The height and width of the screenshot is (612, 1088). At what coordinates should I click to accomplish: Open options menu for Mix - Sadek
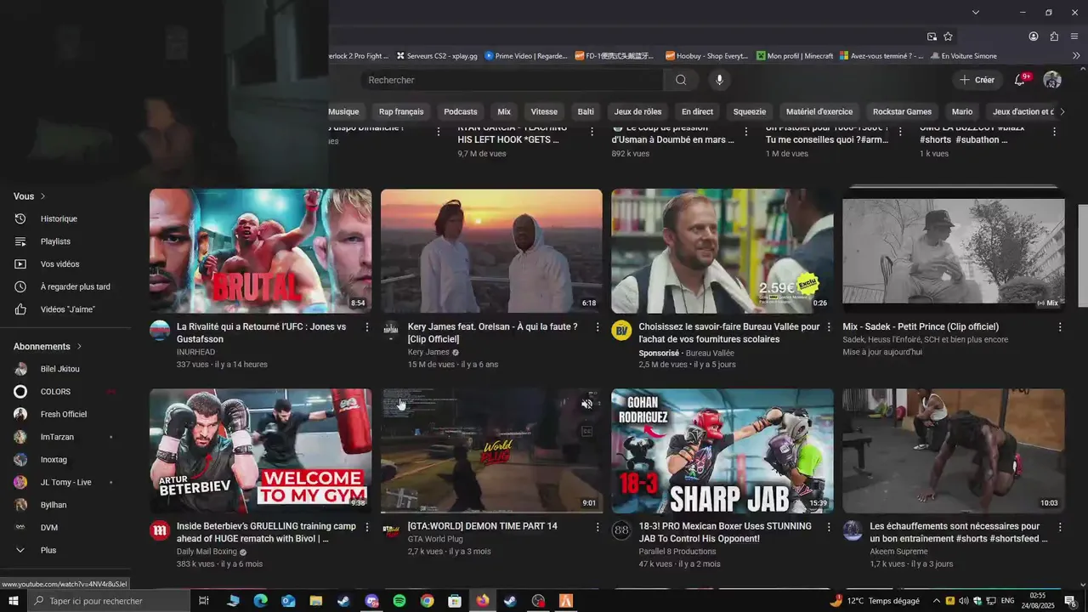(1060, 327)
